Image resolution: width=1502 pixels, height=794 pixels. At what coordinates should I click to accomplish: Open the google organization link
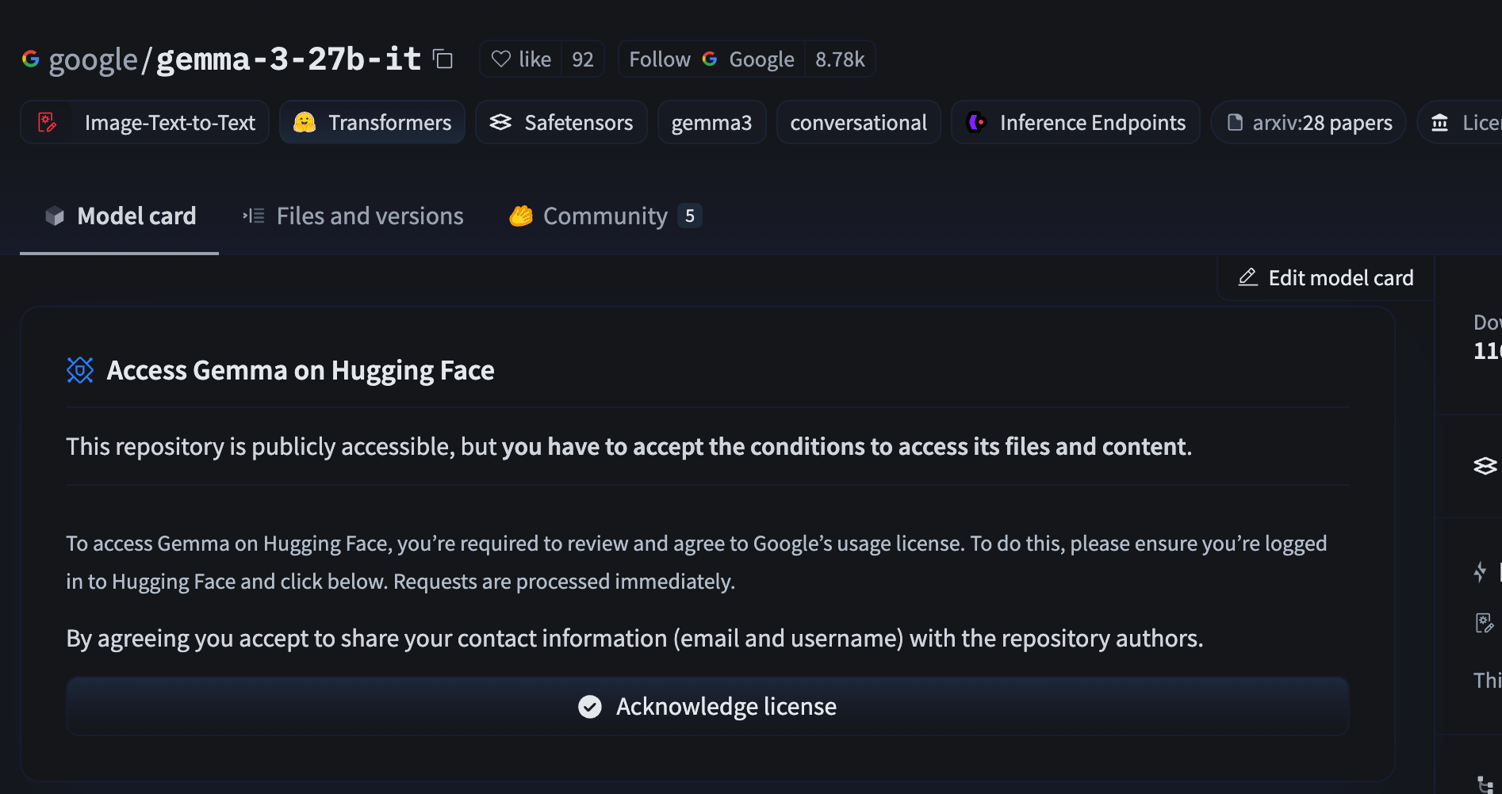tap(93, 59)
